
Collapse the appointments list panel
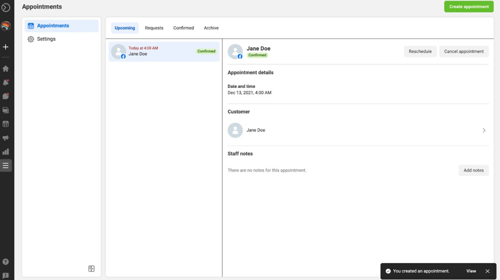coord(91,268)
